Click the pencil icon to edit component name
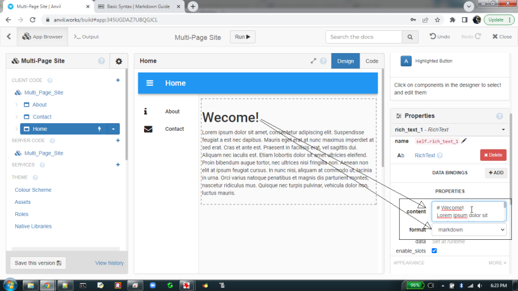The width and height of the screenshot is (518, 291). pyautogui.click(x=464, y=141)
